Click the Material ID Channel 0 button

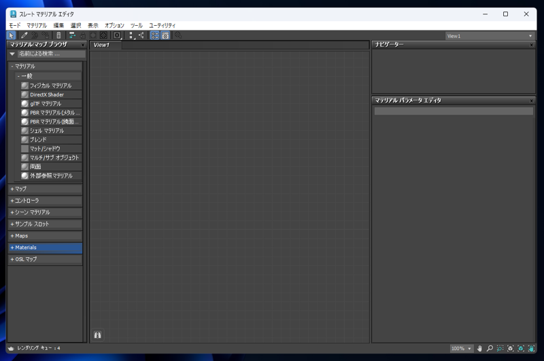tap(117, 35)
